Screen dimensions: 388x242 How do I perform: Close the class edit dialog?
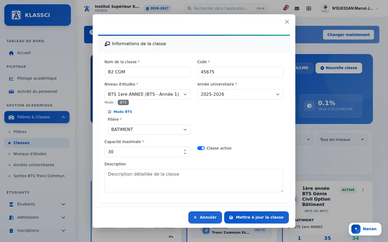[287, 22]
